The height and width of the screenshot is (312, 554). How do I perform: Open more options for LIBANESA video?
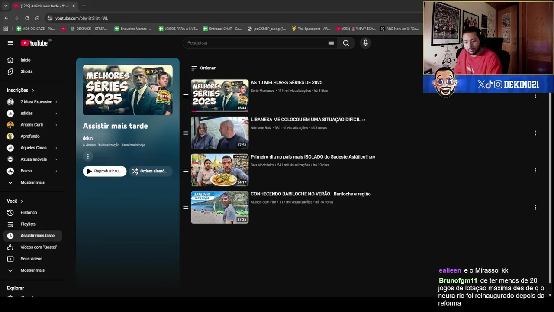535,133
